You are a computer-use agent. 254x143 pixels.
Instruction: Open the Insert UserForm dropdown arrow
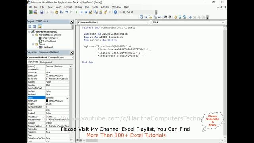[38, 12]
